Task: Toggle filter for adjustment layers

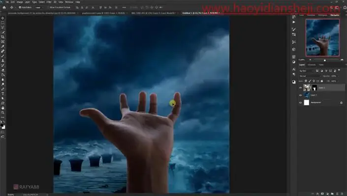Action: [x=321, y=71]
